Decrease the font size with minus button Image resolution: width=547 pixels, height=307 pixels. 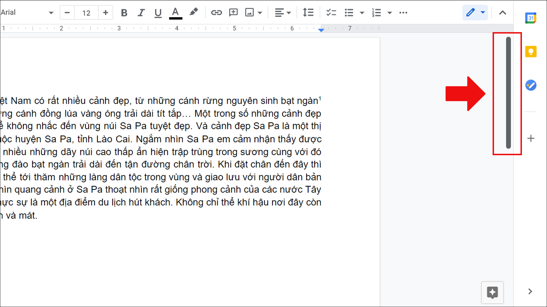[x=67, y=13]
